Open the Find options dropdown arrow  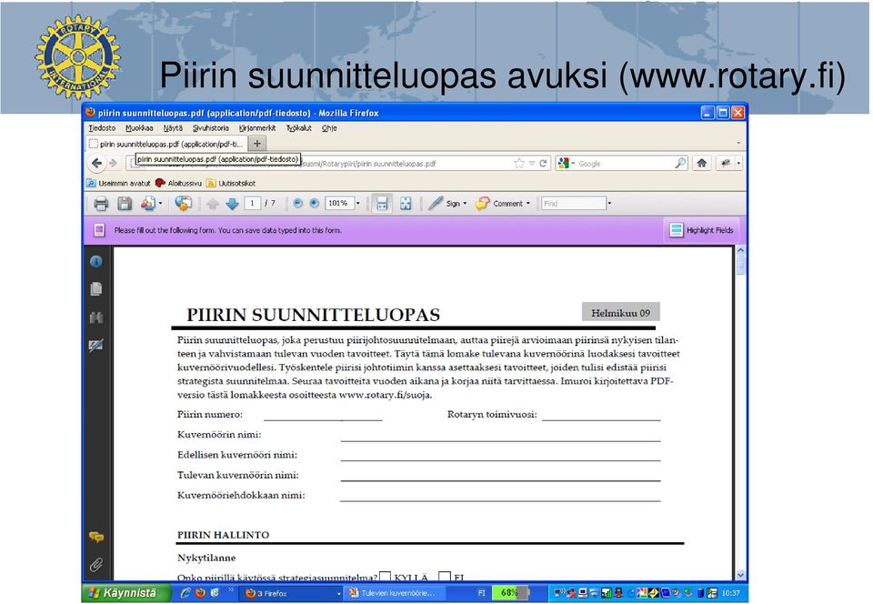[x=609, y=204]
